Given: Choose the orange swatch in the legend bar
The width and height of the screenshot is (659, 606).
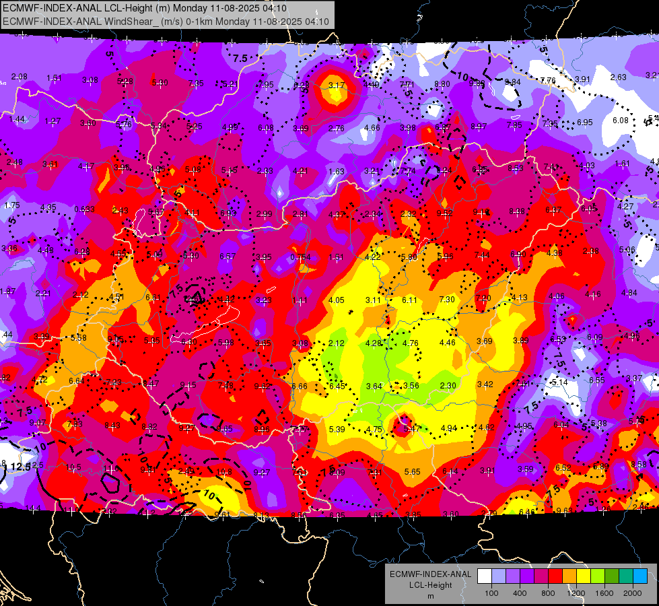Looking at the screenshot, I should click(x=569, y=576).
